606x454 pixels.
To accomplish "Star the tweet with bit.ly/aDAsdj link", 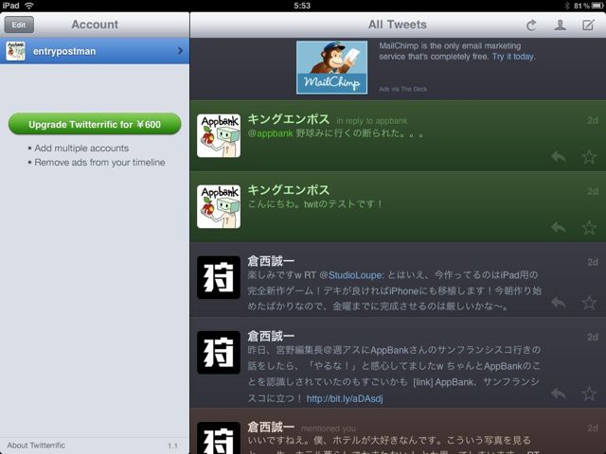I will pos(589,393).
